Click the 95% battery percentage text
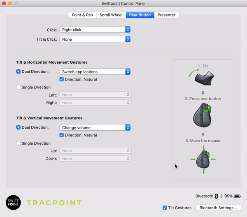The image size is (247, 217). (x=228, y=196)
